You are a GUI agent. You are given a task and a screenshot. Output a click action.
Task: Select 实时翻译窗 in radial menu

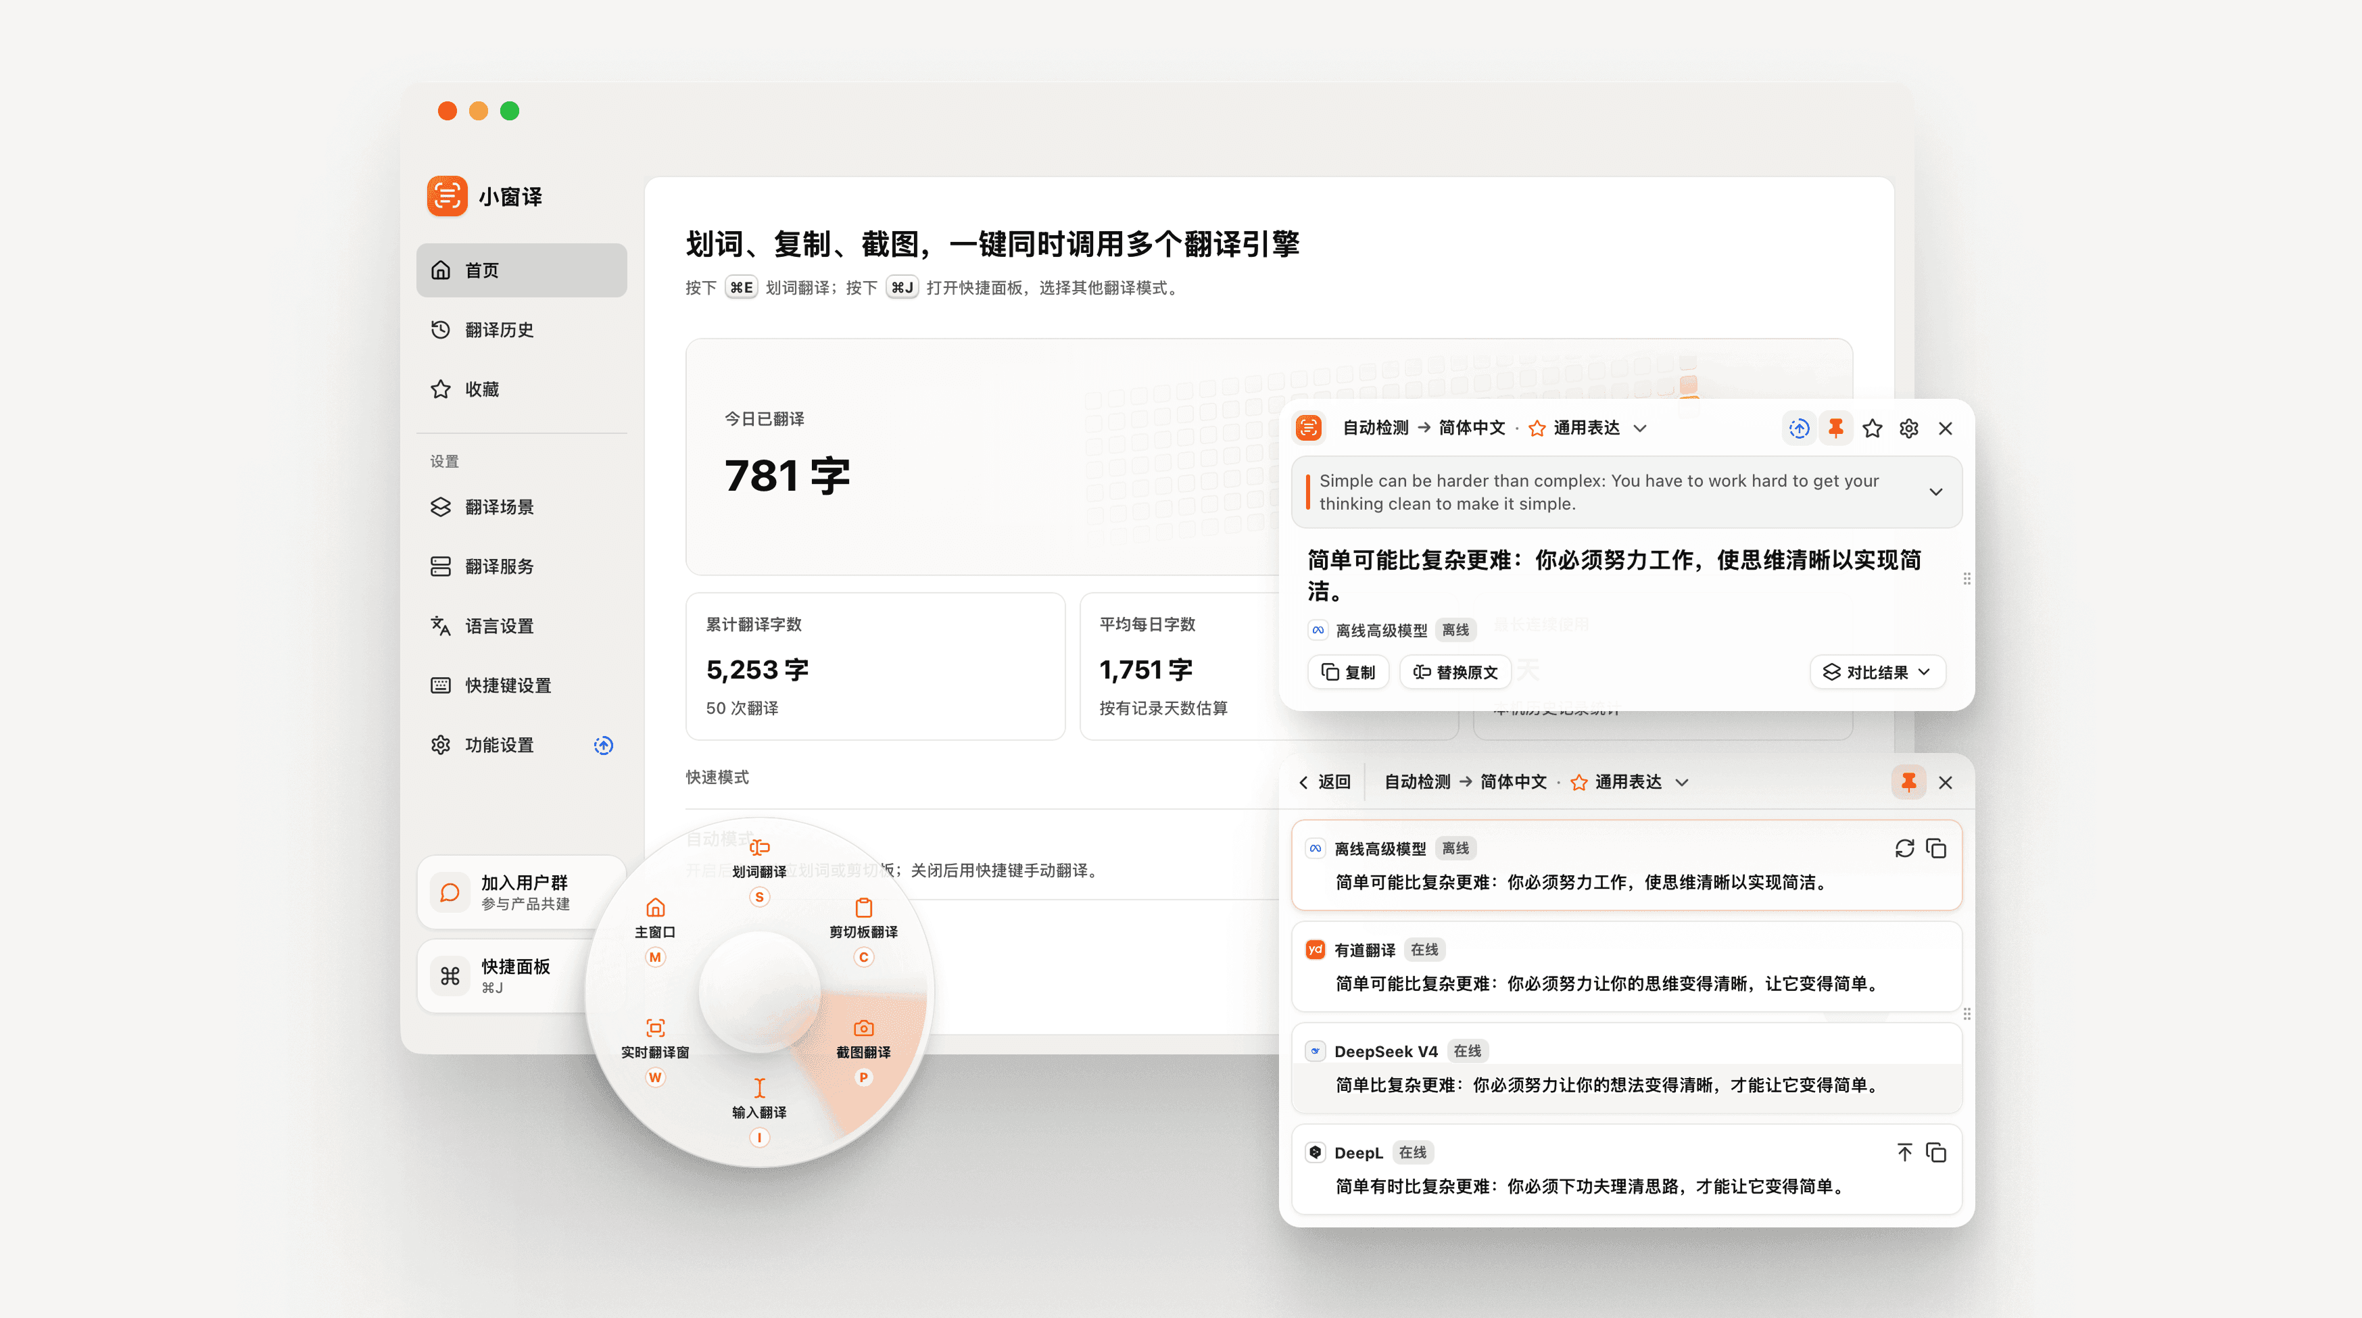point(654,1051)
